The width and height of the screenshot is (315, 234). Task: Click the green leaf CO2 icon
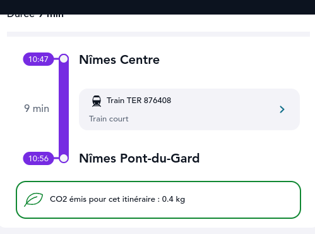coord(33,199)
